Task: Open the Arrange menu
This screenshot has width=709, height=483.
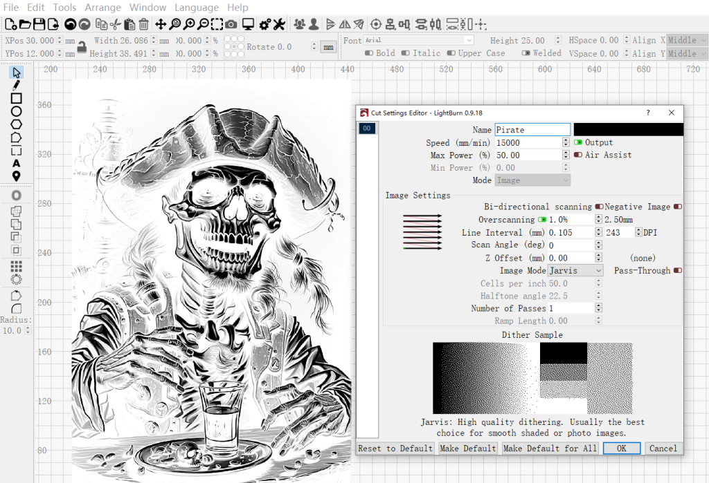Action: pyautogui.click(x=103, y=7)
